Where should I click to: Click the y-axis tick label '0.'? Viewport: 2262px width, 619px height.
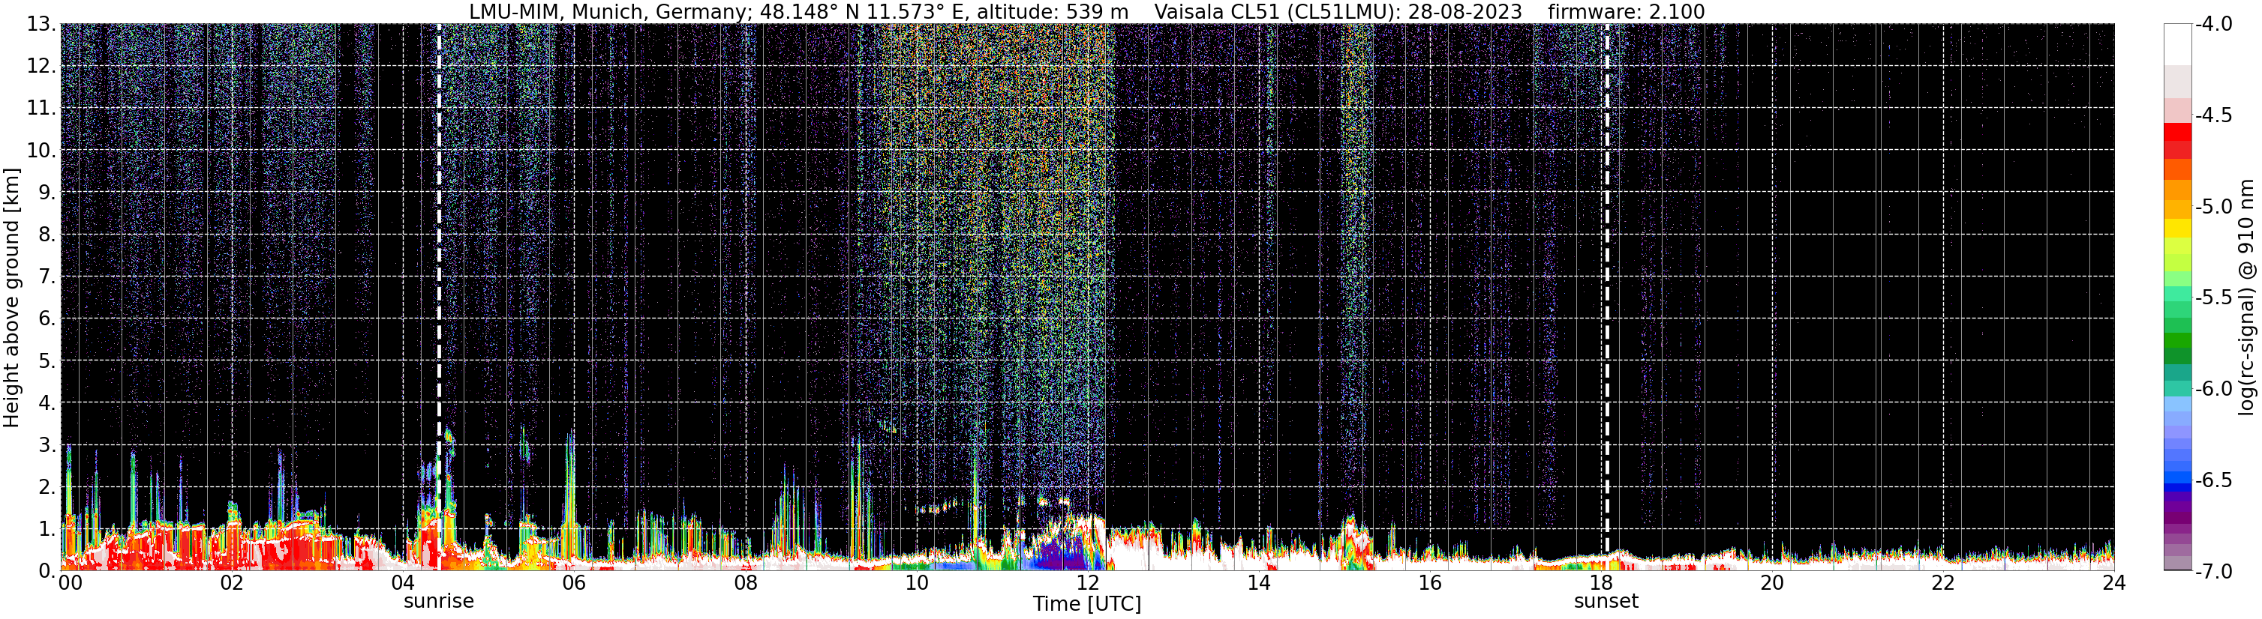(x=47, y=572)
